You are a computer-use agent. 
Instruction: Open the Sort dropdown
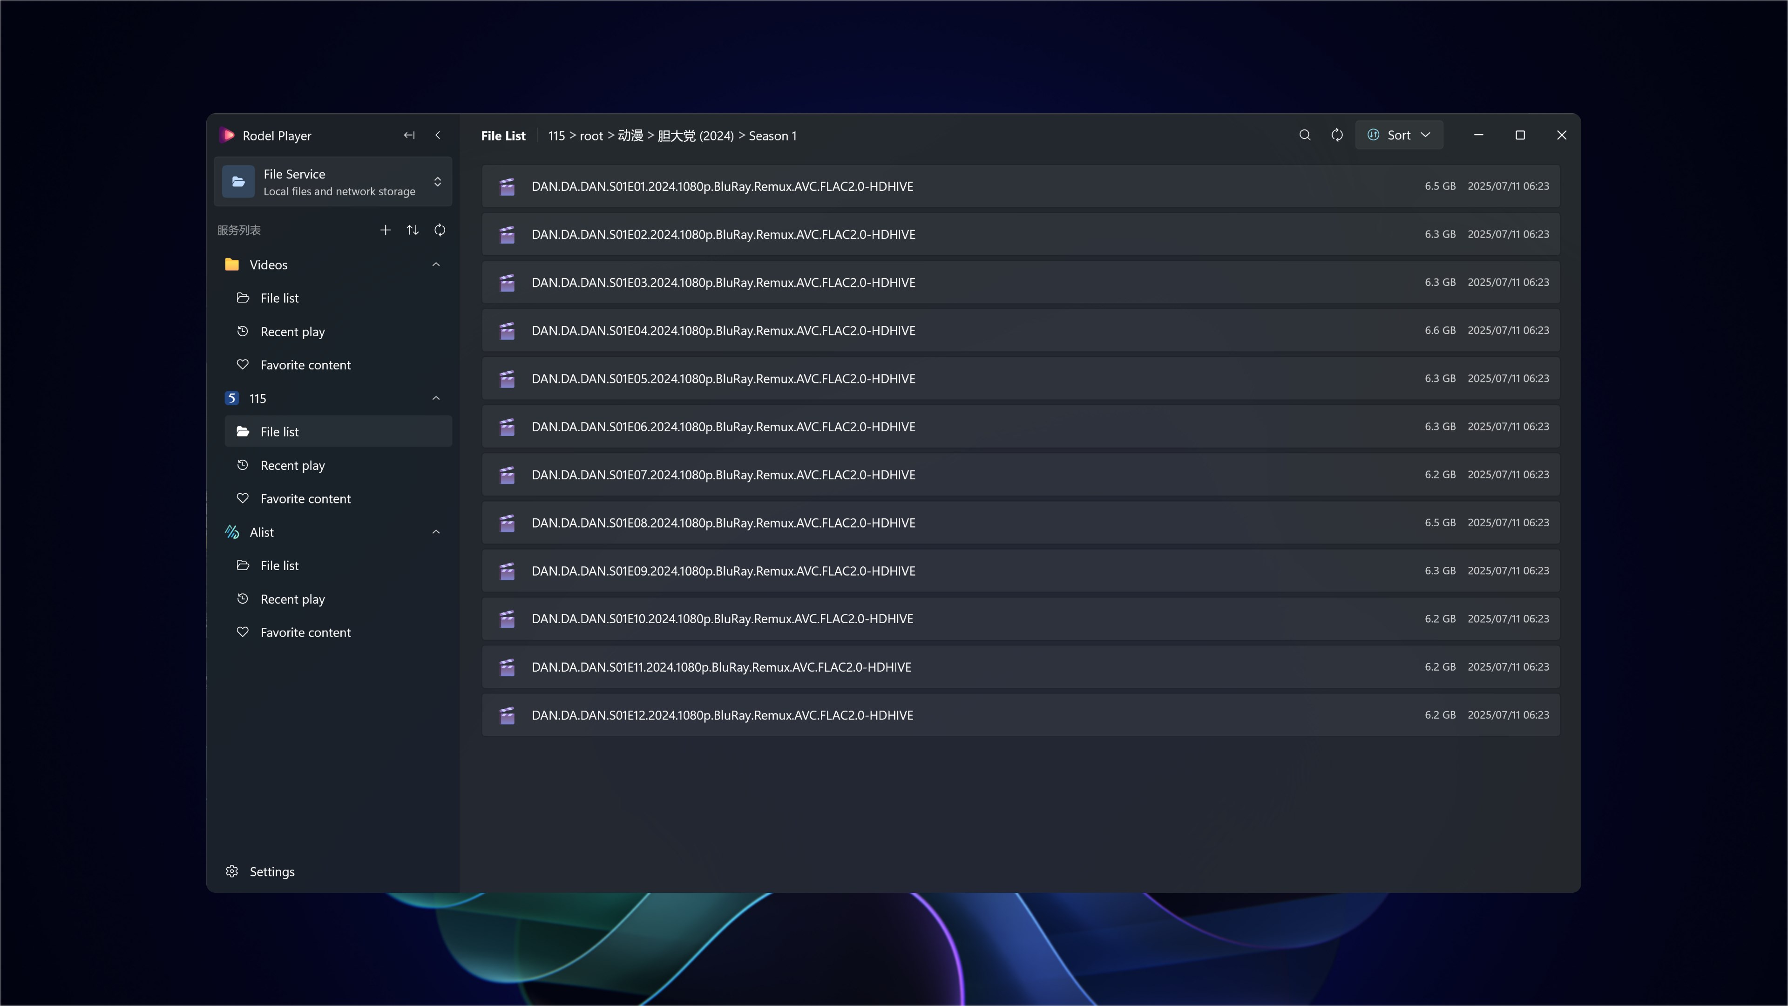click(x=1399, y=136)
